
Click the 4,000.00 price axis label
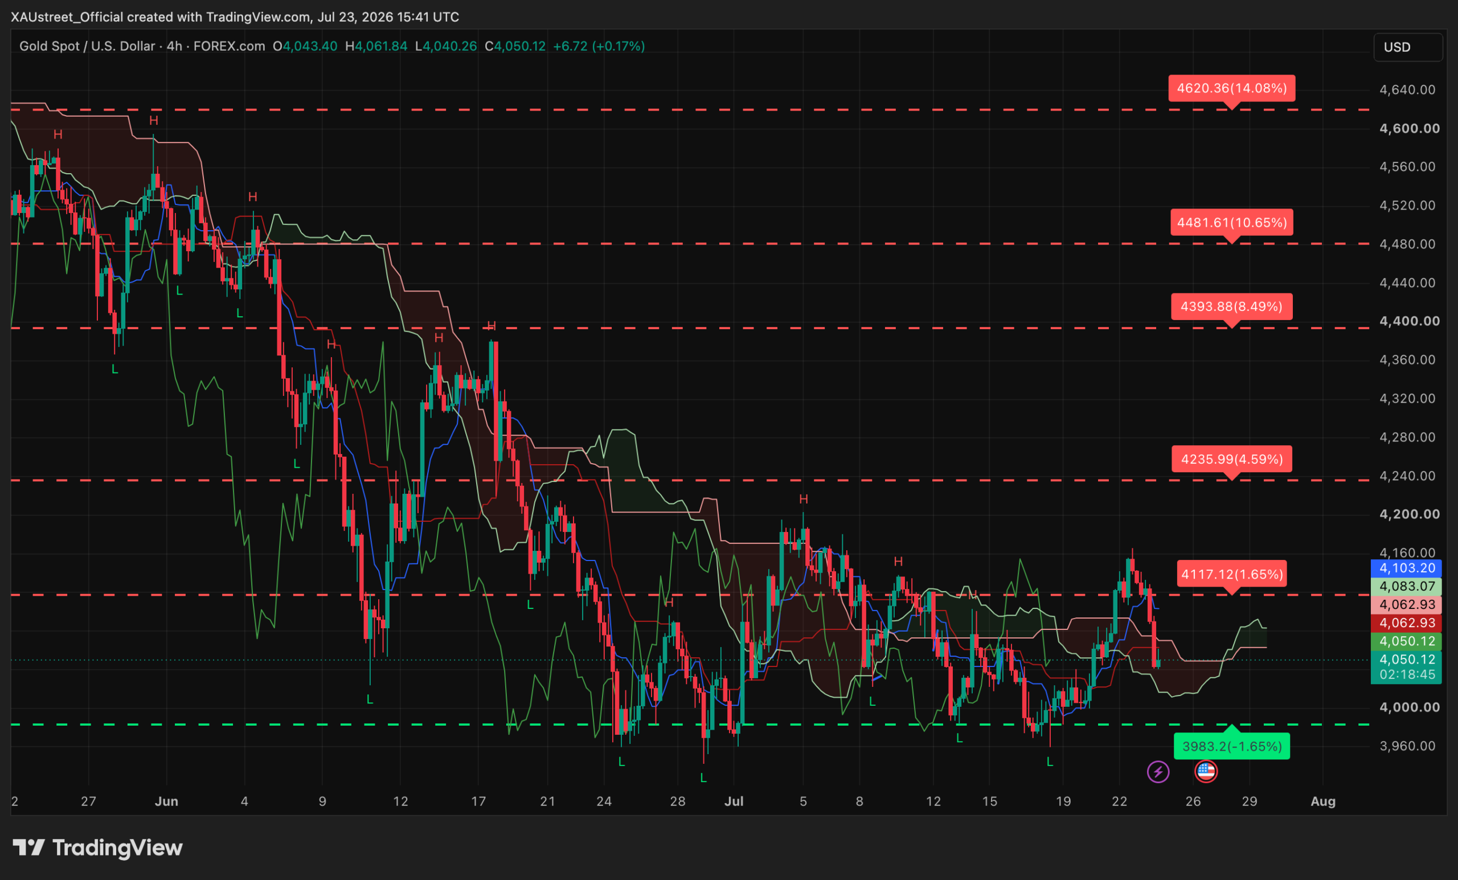pos(1409,707)
